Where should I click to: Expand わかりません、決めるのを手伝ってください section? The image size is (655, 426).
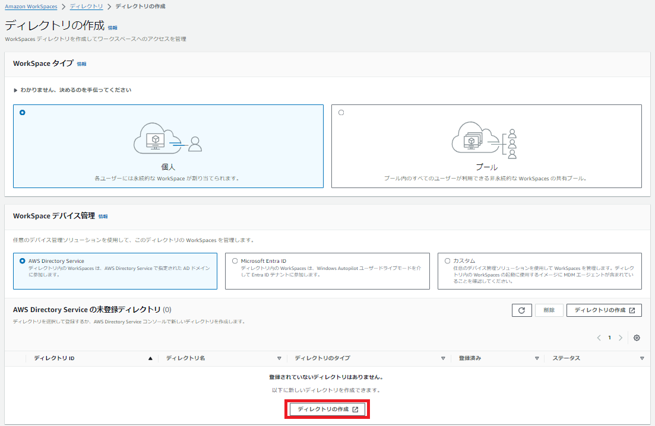click(x=72, y=90)
